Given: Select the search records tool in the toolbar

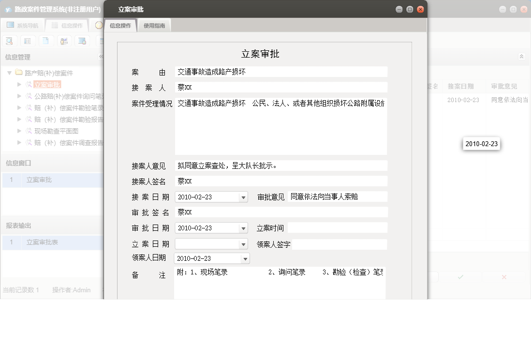Looking at the screenshot, I should pyautogui.click(x=9, y=41).
